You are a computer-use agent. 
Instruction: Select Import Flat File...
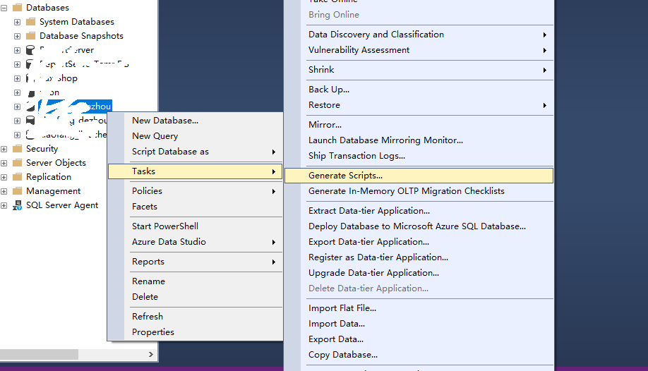coord(419,308)
